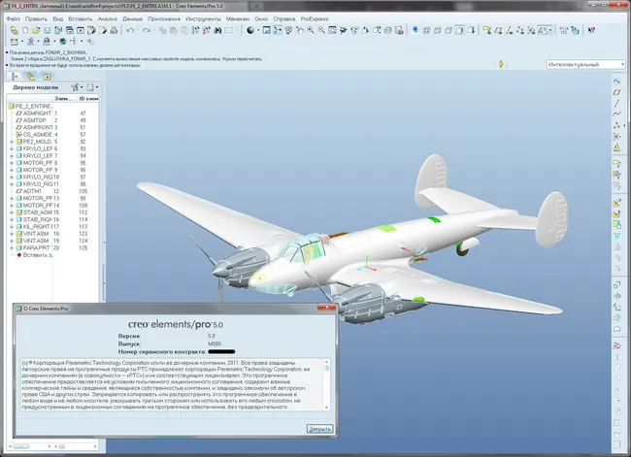Viewport: 631px width, 457px height.
Task: Expand the STAB.ASM tree node at row 15
Action: click(12, 212)
